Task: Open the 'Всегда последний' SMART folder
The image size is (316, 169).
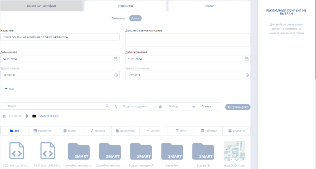Action: (x=141, y=151)
